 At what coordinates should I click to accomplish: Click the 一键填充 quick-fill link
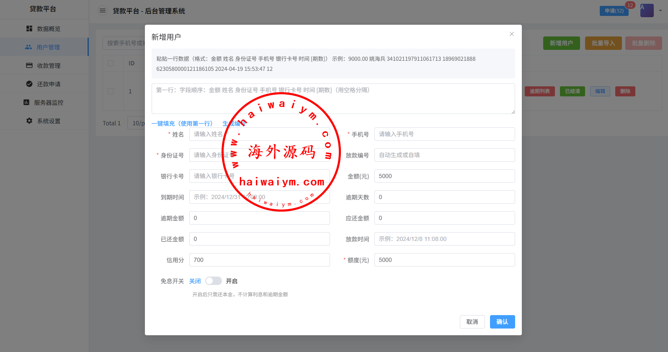point(182,124)
